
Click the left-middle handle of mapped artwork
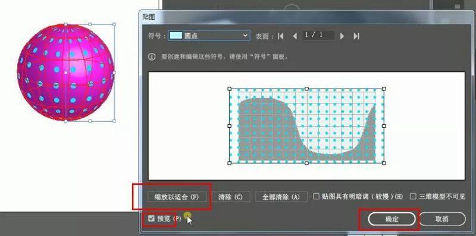229,125
